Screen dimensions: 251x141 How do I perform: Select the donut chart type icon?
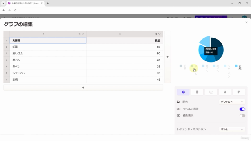tap(197, 92)
